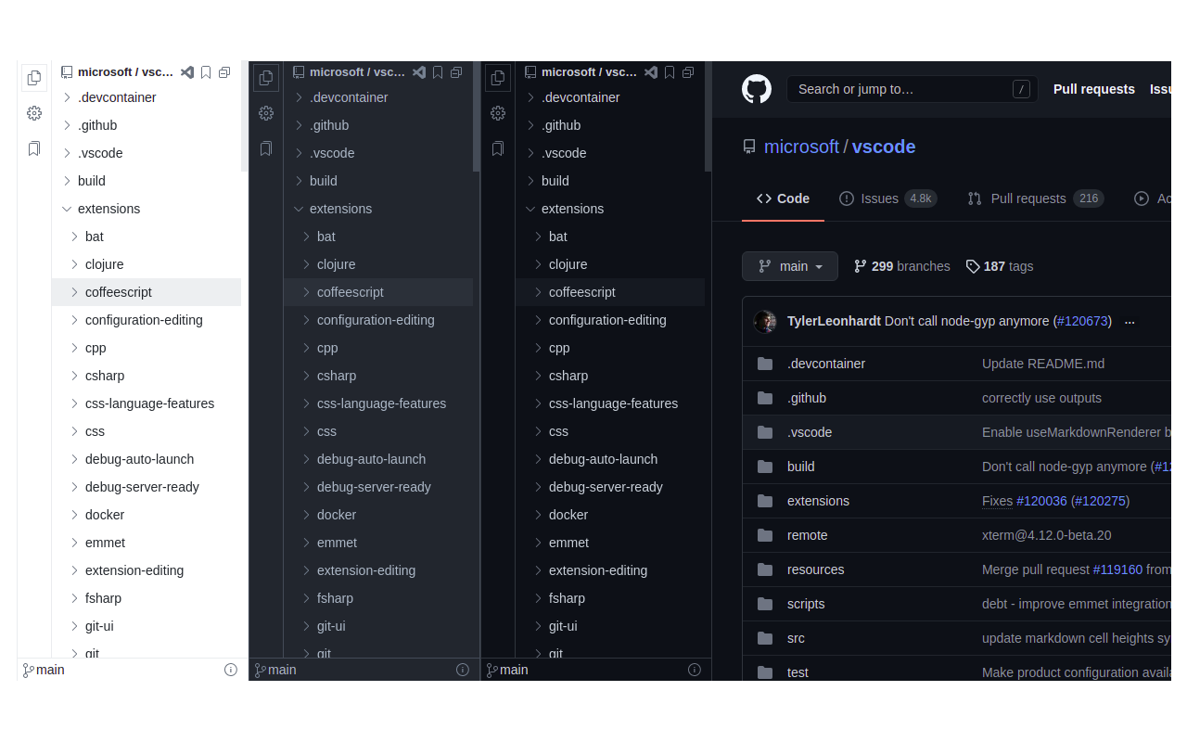The image size is (1187, 742).
Task: Click the light panel vertical scrollbar
Action: pos(245,118)
